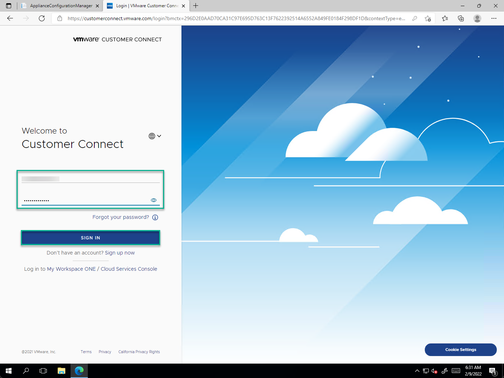Image resolution: width=504 pixels, height=378 pixels.
Task: Open Task View on taskbar
Action: pyautogui.click(x=43, y=371)
